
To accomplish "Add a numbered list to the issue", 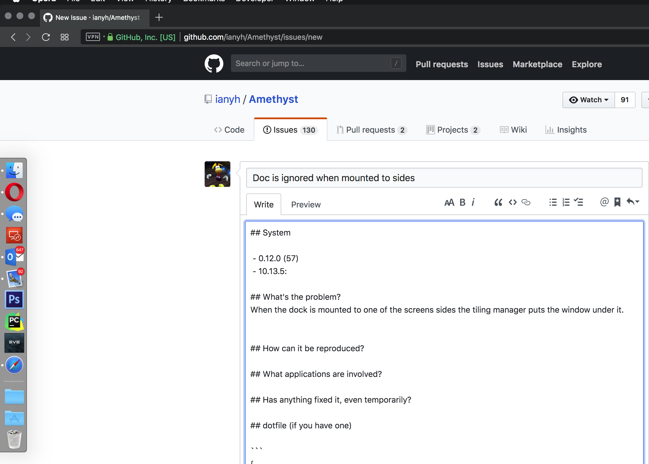I will click(566, 202).
